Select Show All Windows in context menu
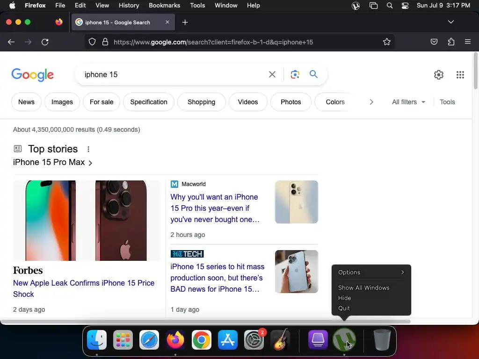This screenshot has width=479, height=359. pos(364,287)
